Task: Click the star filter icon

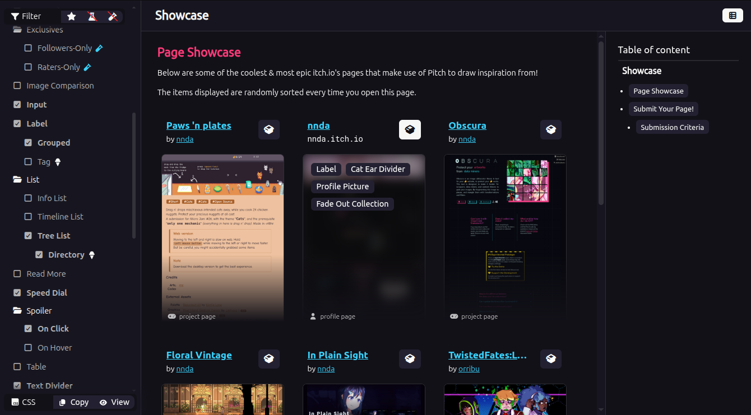Action: (72, 16)
